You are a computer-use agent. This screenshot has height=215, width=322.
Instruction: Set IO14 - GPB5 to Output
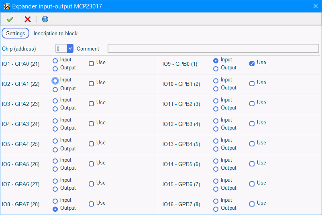pyautogui.click(x=216, y=169)
